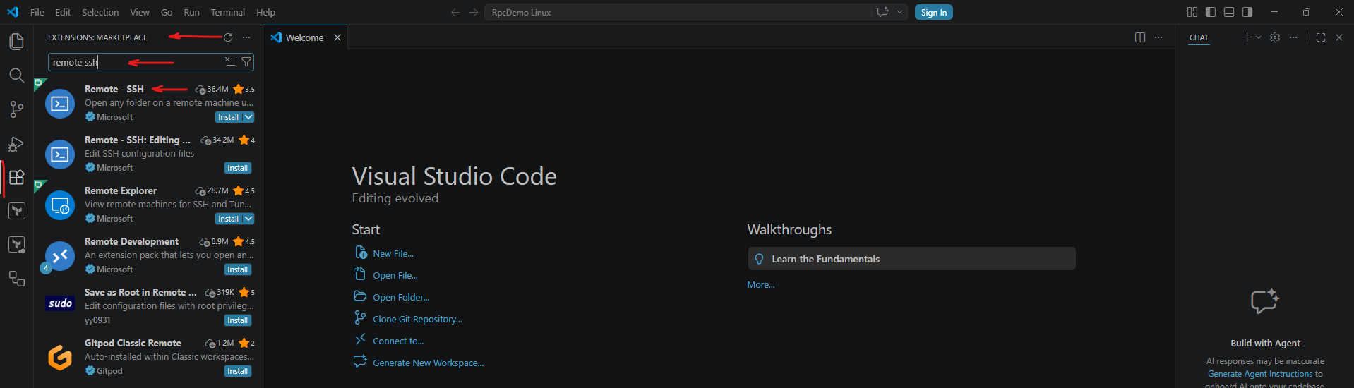Click Generate Agent Instructions link
The height and width of the screenshot is (388, 1354).
tap(1260, 374)
